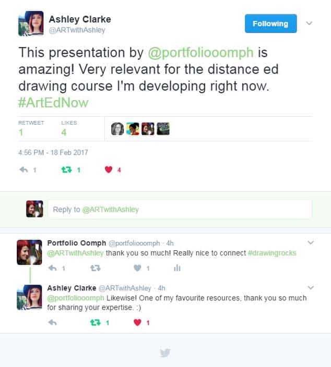The image size is (331, 367).
Task: Retweet Ashley Clarke's main tweet
Action: [67, 170]
